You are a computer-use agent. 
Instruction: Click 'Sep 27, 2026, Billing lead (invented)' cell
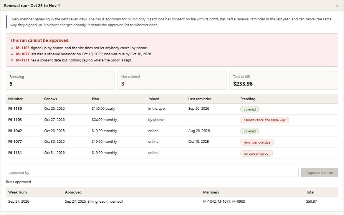pyautogui.click(x=94, y=202)
